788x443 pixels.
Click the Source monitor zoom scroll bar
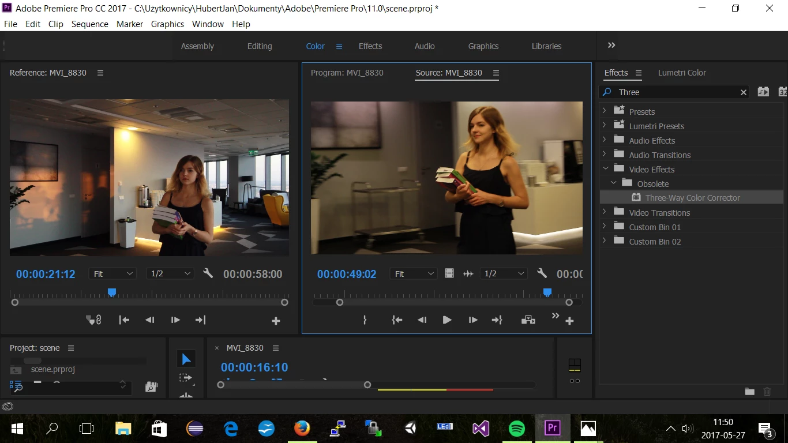[455, 302]
